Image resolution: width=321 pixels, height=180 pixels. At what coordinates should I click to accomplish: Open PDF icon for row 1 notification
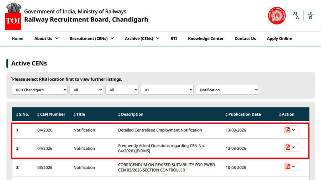tap(288, 130)
